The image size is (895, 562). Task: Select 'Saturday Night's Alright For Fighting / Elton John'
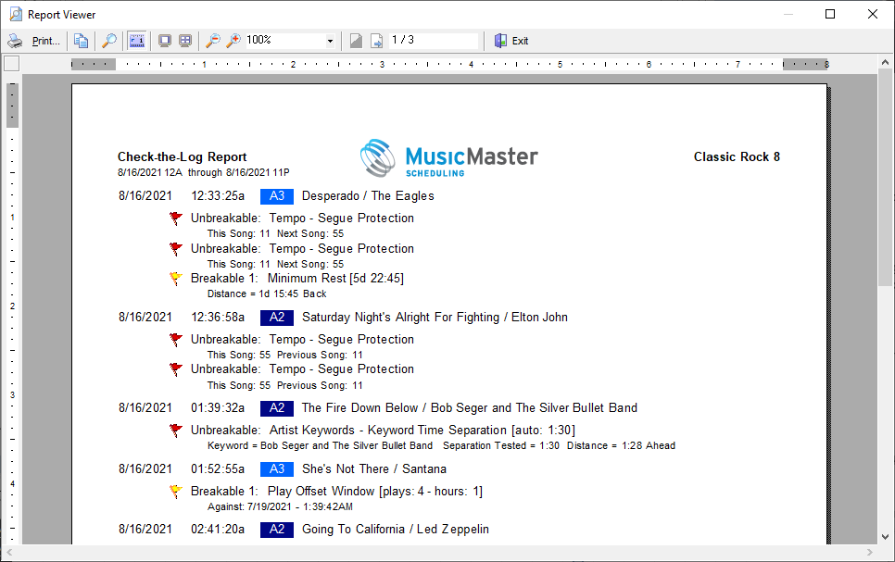tap(435, 318)
